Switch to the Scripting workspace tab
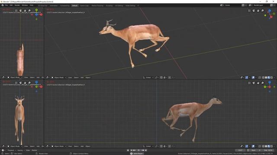 [109, 6]
